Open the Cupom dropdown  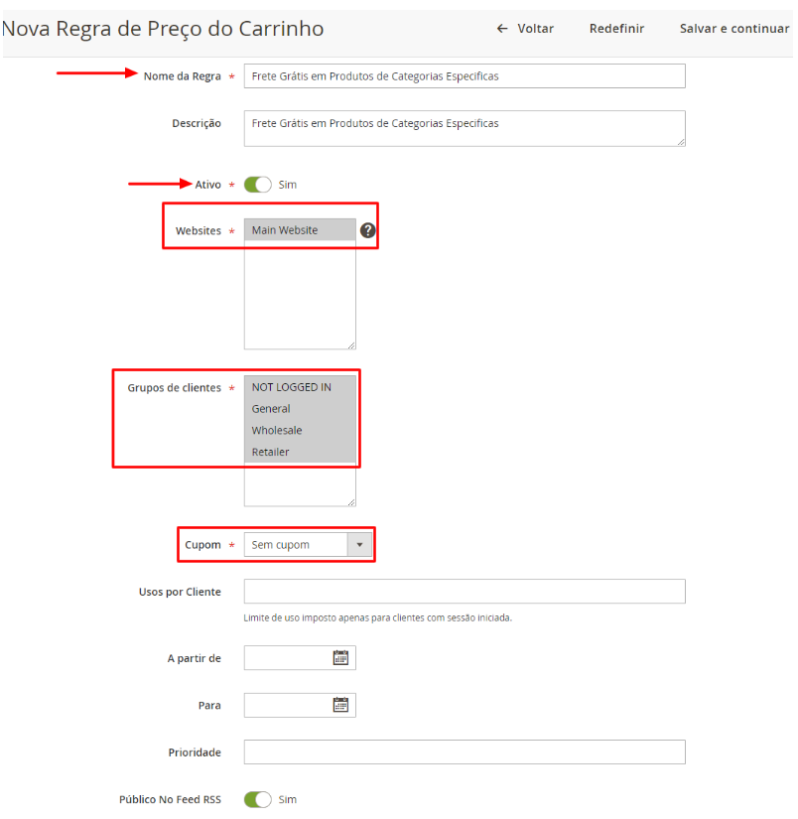pos(307,544)
